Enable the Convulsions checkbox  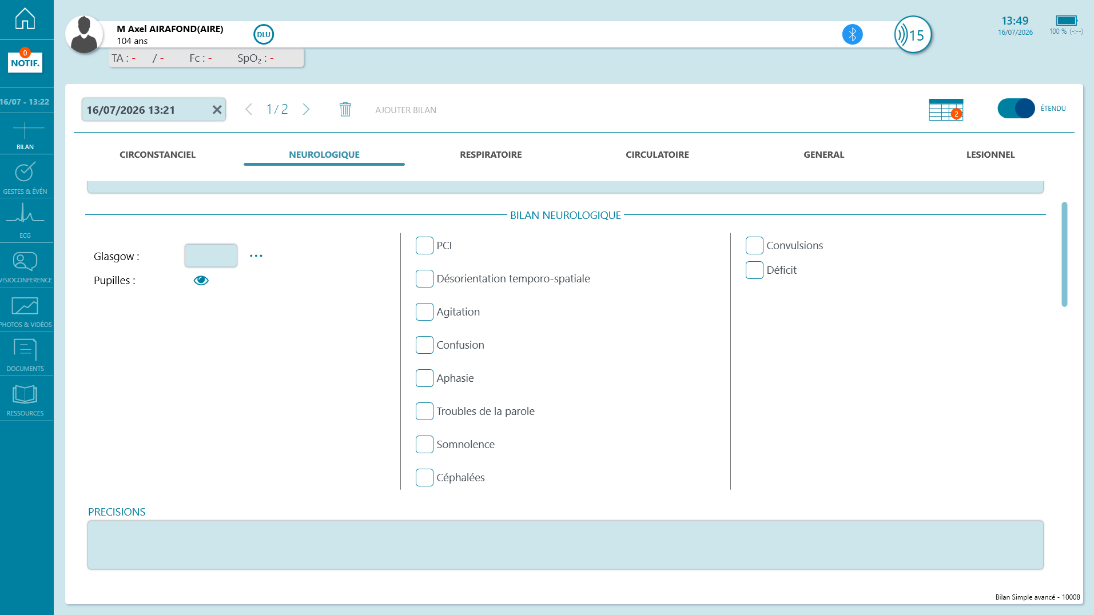click(x=754, y=245)
